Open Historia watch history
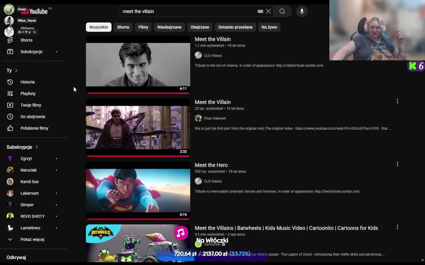This screenshot has width=425, height=265. click(x=27, y=82)
